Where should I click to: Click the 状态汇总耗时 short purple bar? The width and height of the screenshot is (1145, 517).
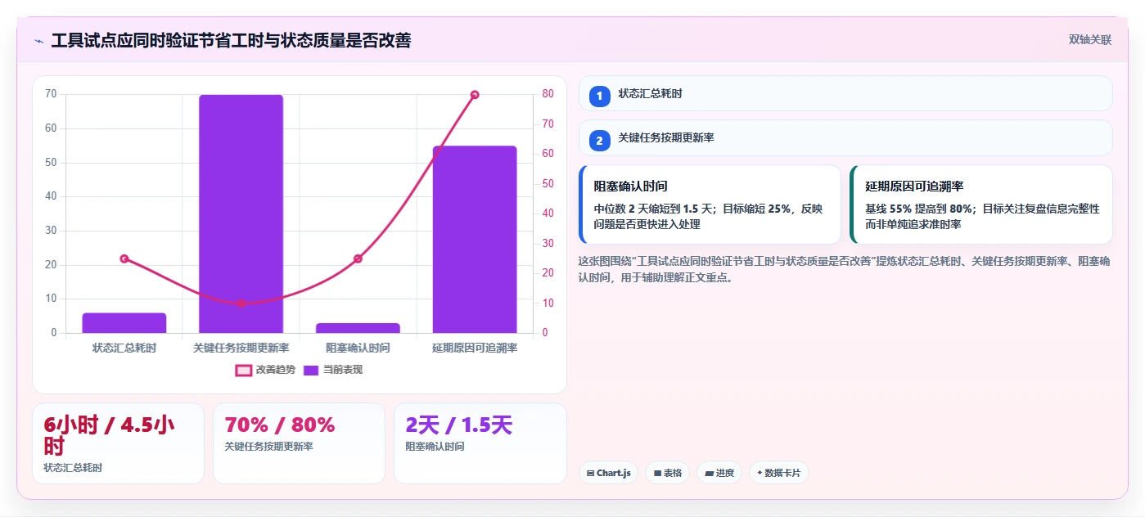pos(124,323)
